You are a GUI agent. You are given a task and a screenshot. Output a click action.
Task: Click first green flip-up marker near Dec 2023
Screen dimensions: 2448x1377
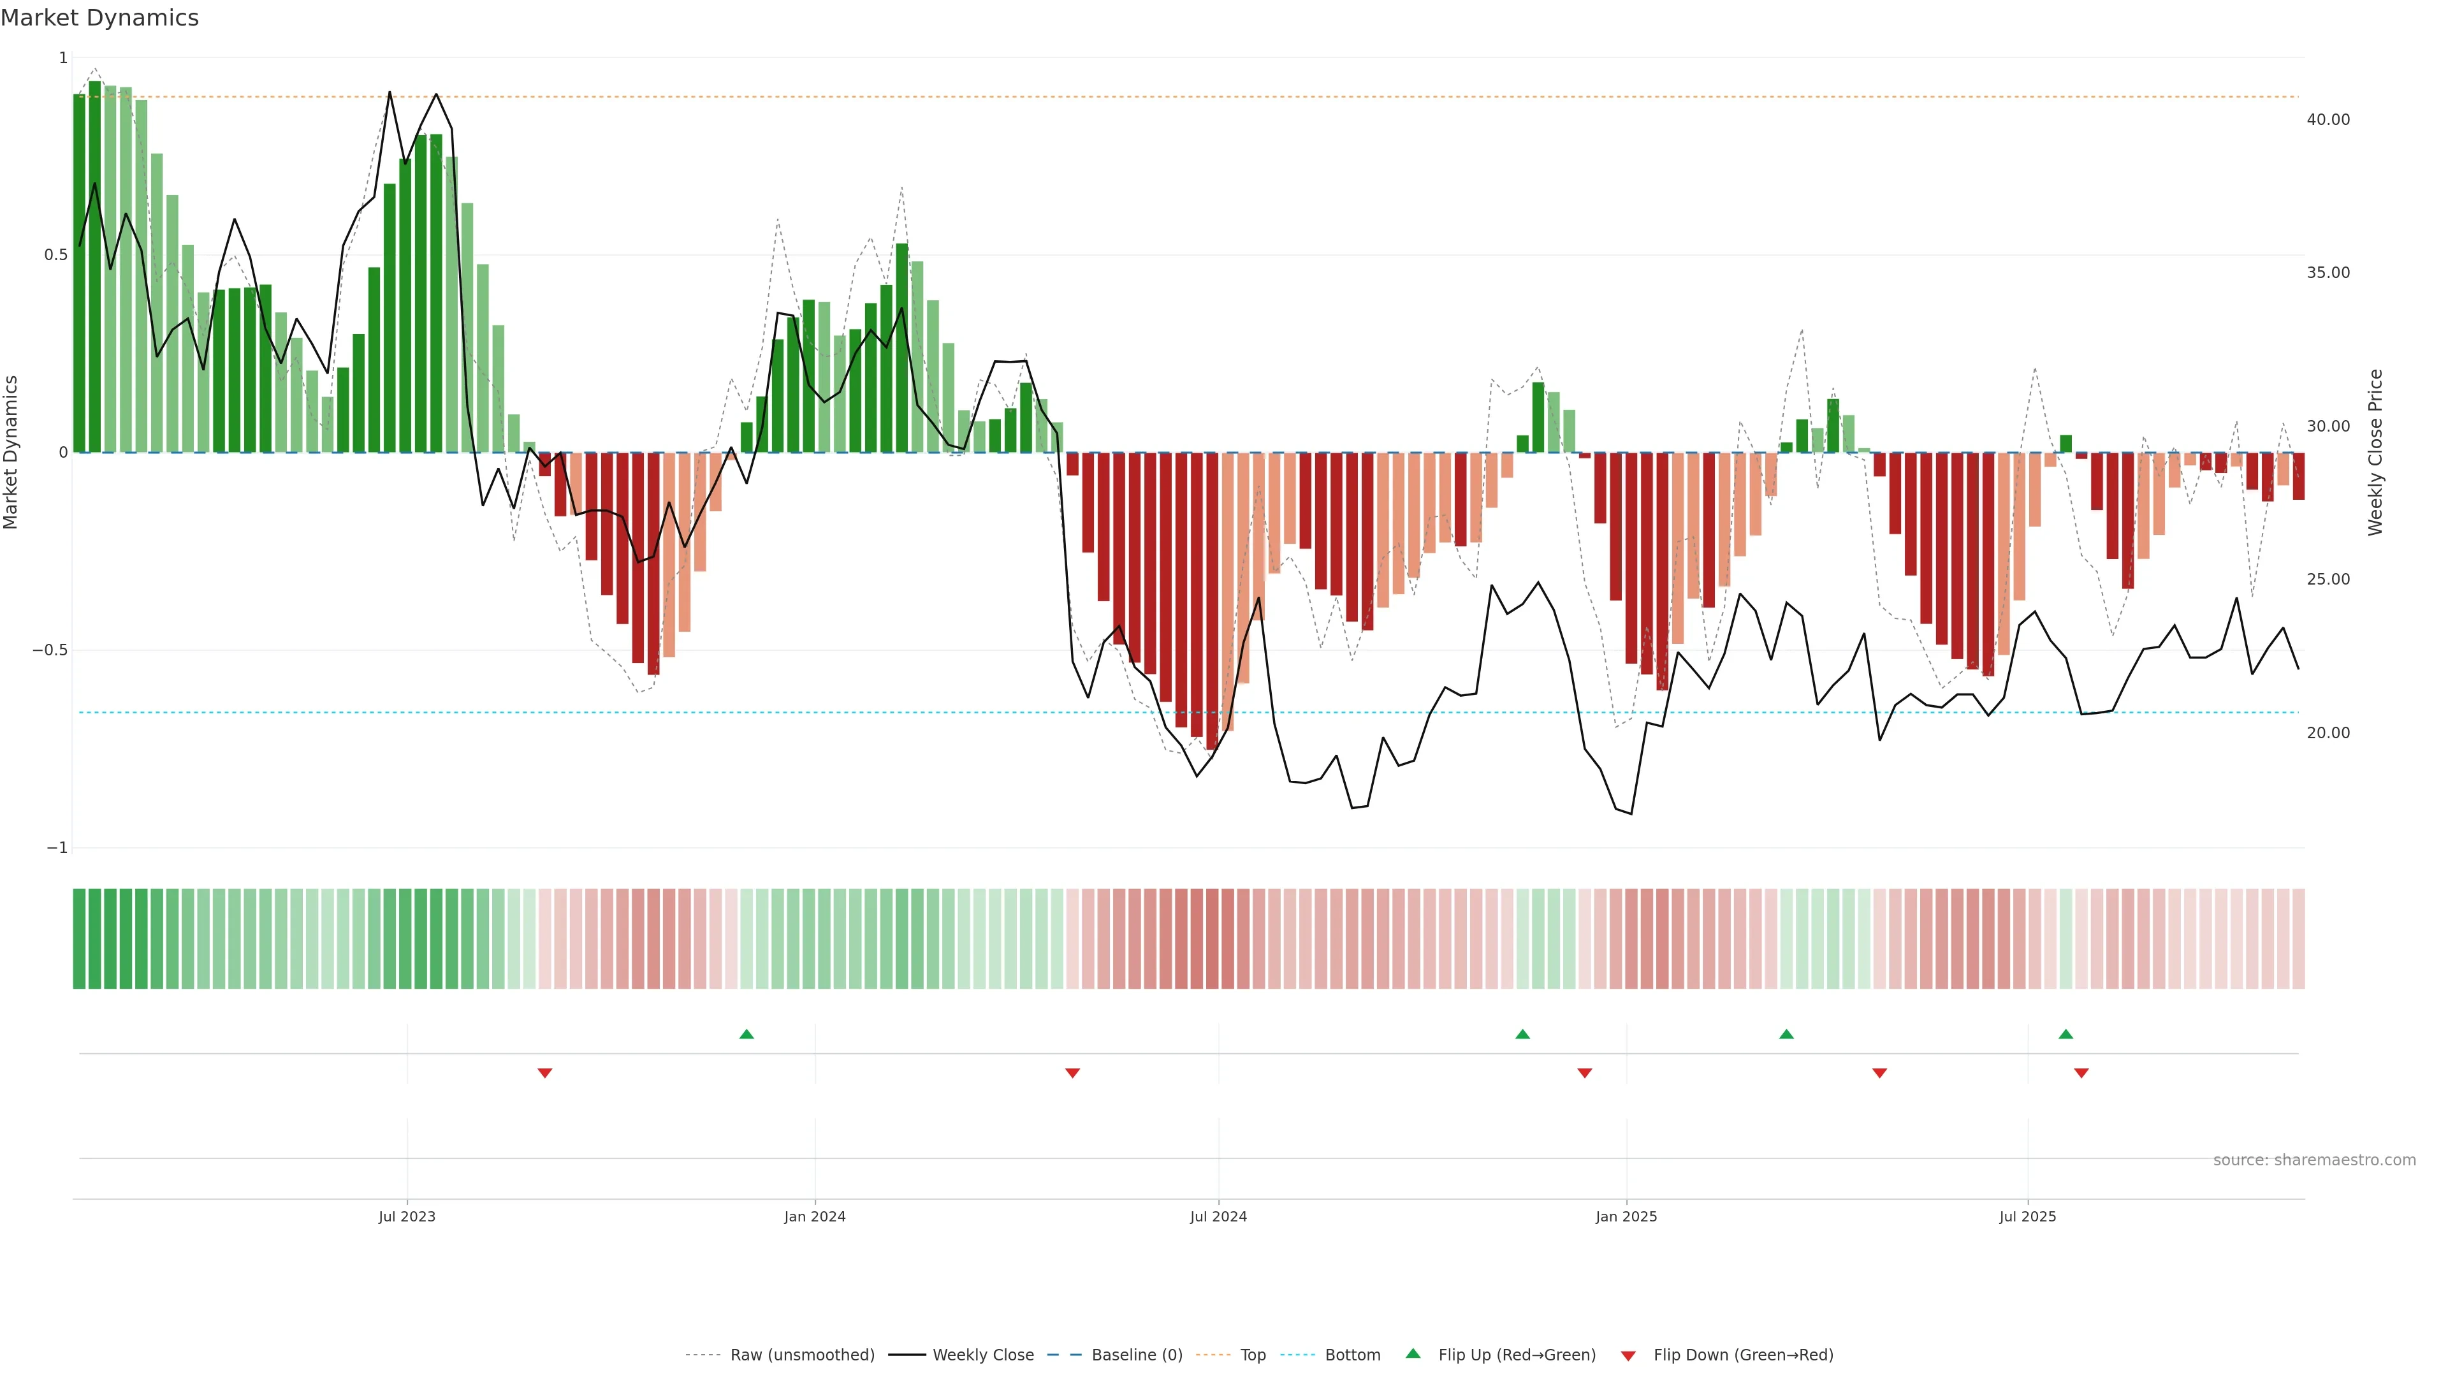pyautogui.click(x=746, y=1034)
